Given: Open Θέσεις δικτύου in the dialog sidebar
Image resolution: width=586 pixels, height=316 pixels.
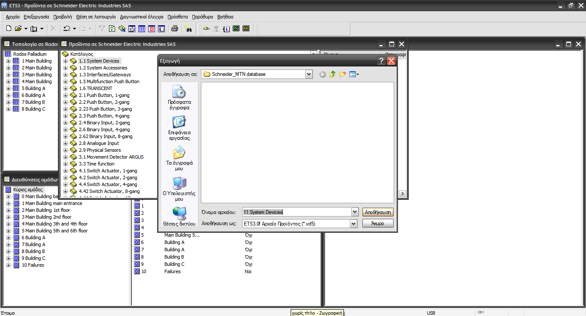Looking at the screenshot, I should pyautogui.click(x=179, y=217).
